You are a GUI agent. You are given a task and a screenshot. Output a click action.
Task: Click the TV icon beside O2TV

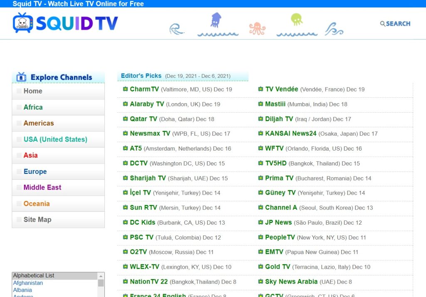click(125, 252)
